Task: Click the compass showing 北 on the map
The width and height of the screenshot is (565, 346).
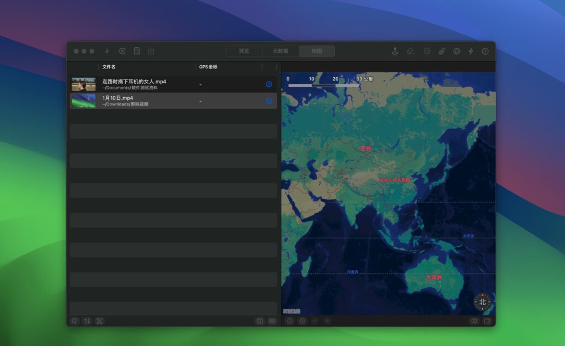Action: [481, 301]
